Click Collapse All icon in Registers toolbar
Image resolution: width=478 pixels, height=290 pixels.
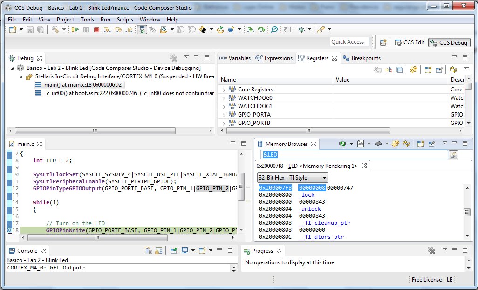coord(399,70)
